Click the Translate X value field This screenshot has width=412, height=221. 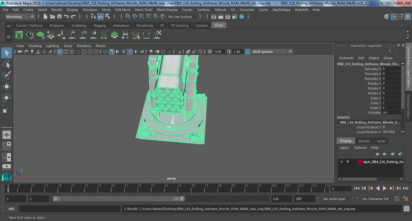click(391, 69)
